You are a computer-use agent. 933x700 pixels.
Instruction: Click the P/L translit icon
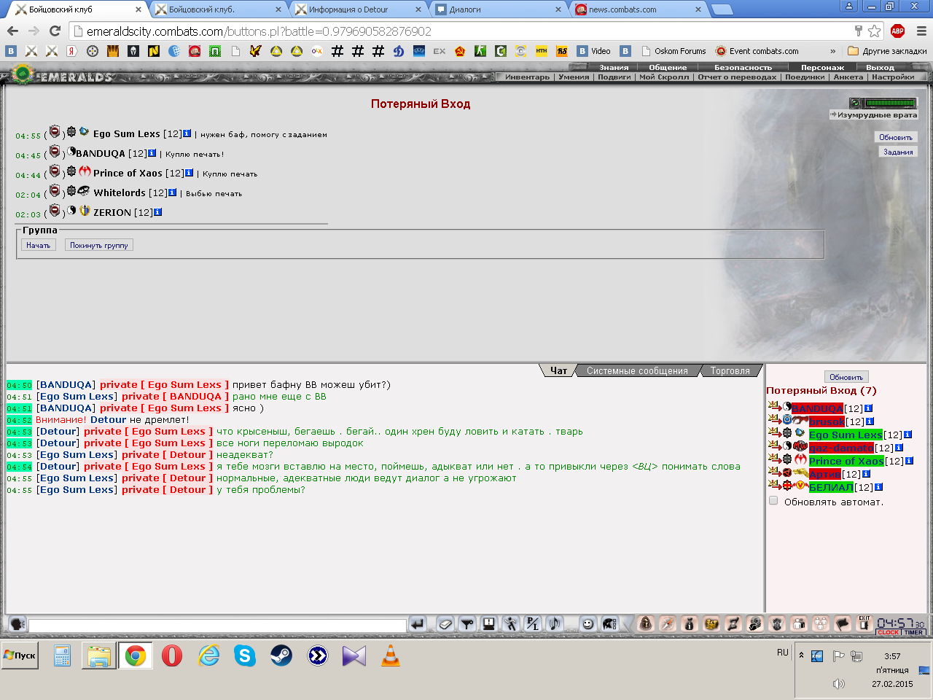[533, 623]
